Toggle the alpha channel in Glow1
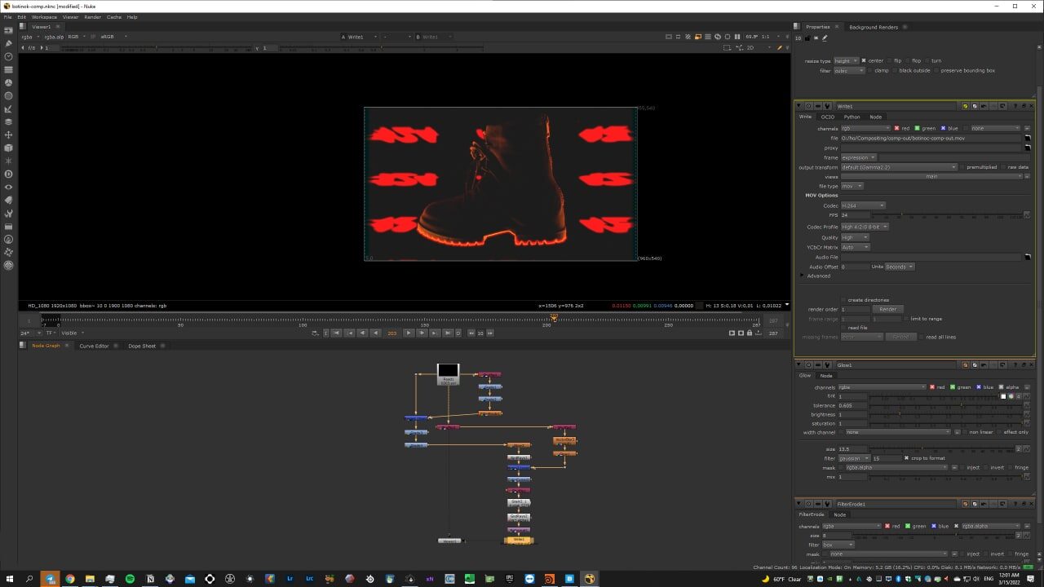The height and width of the screenshot is (587, 1044). tap(1002, 386)
